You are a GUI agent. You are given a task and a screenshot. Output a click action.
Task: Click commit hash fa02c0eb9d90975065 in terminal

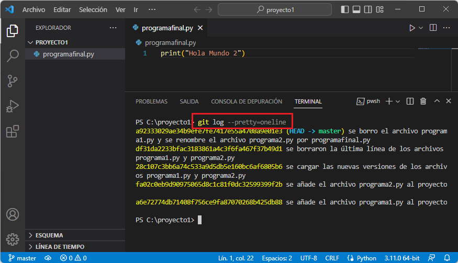click(x=209, y=184)
